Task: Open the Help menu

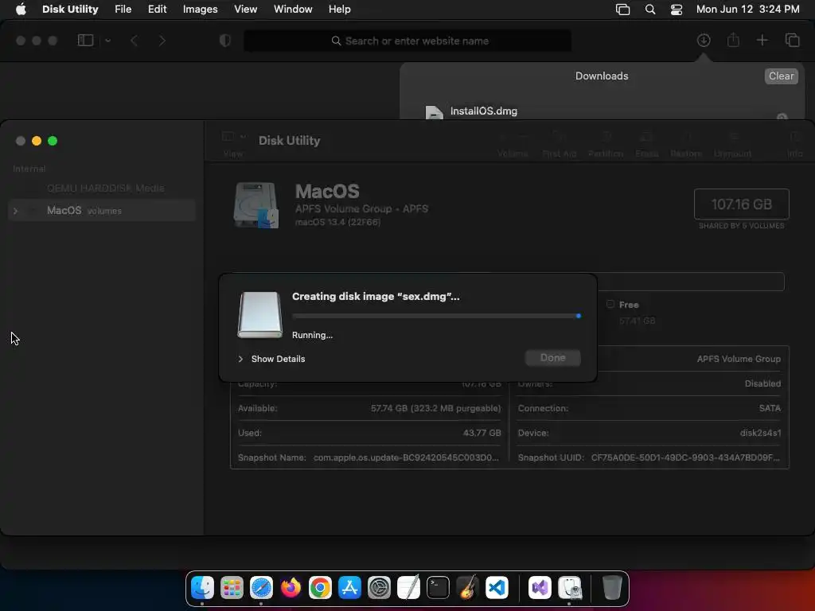Action: (339, 10)
